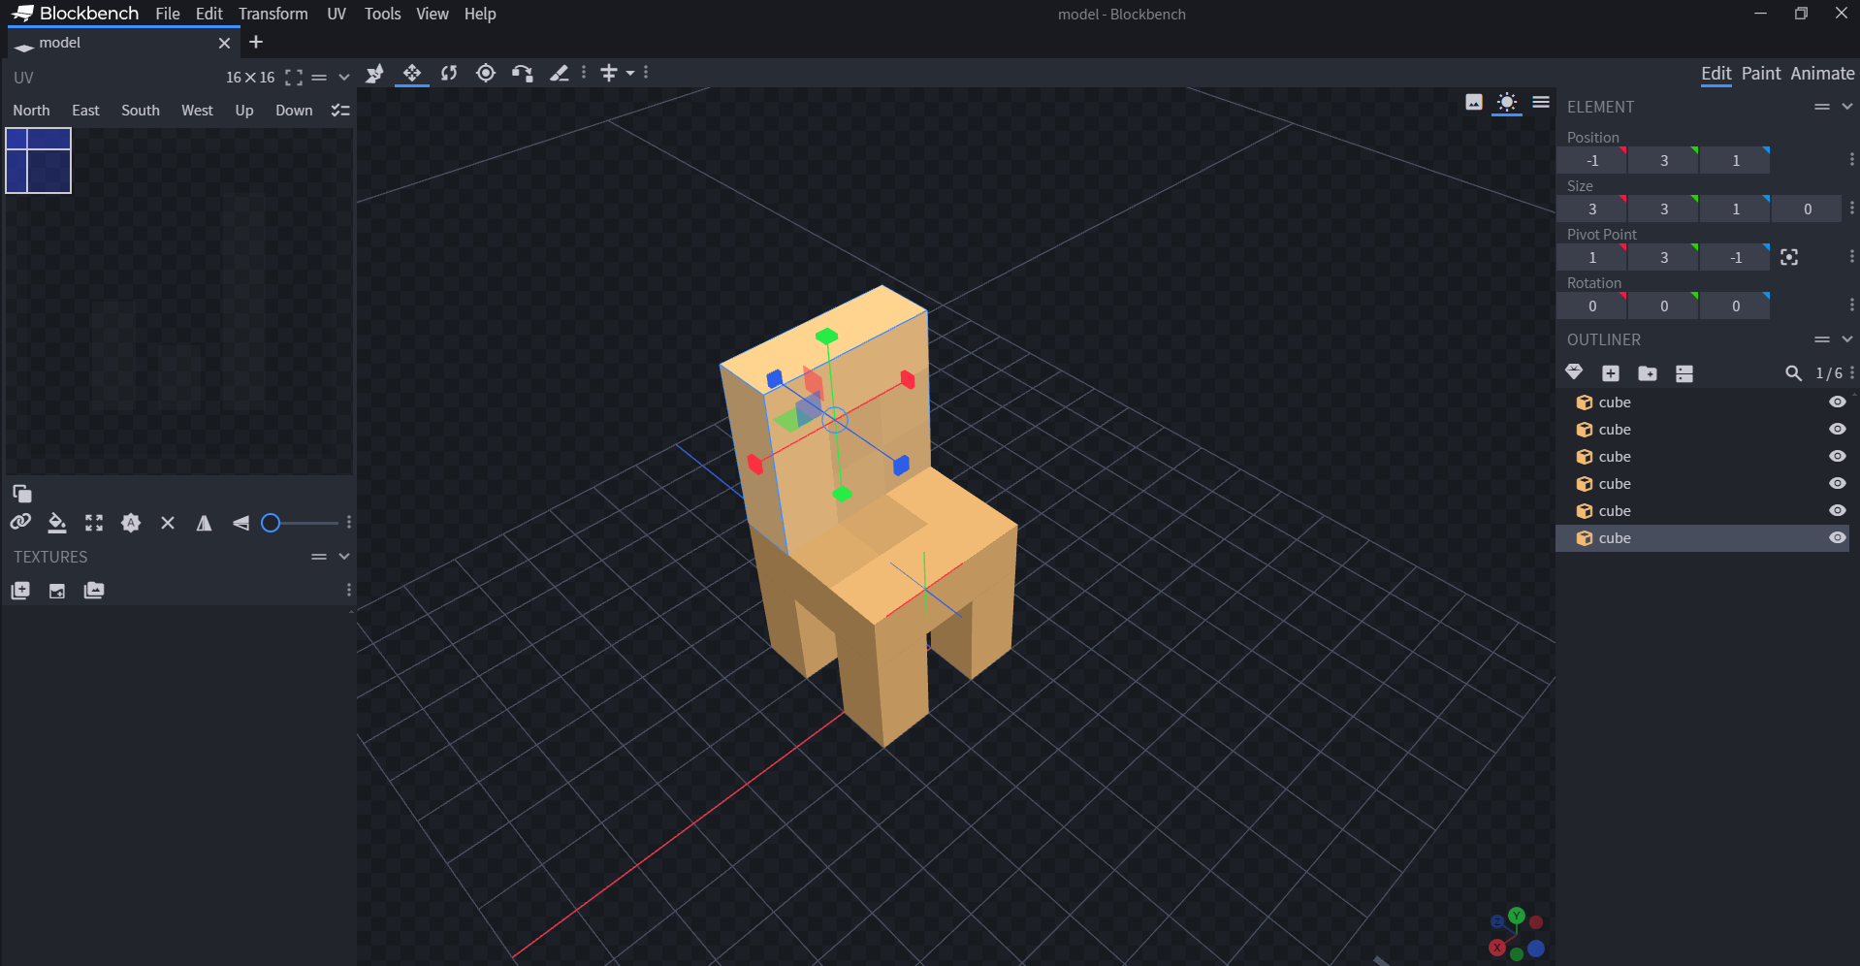Click the Add Cube button in Outliner
Screen dimensions: 1860x966
click(1611, 373)
